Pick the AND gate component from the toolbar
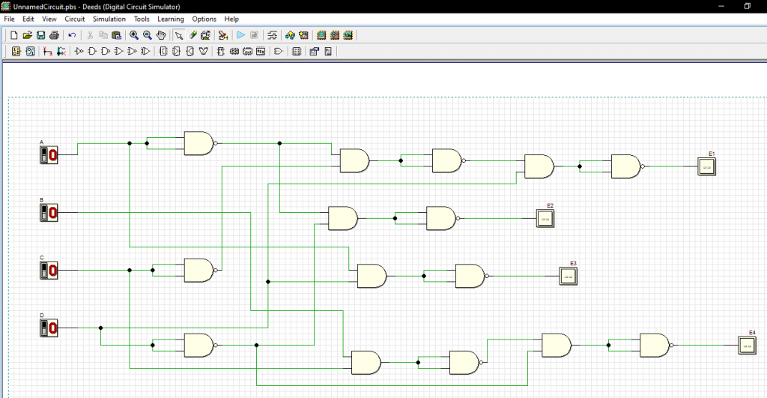The width and height of the screenshot is (767, 398). tap(91, 52)
